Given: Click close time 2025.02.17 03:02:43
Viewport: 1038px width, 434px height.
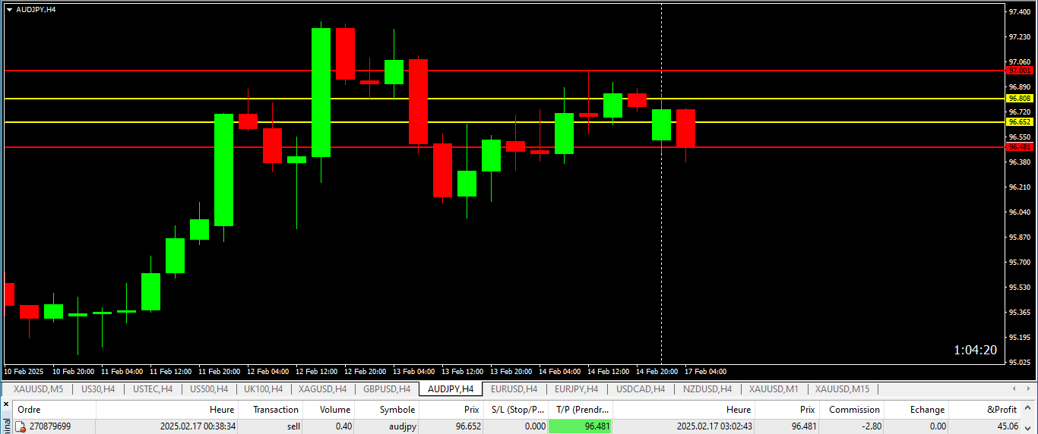Looking at the screenshot, I should [x=714, y=427].
